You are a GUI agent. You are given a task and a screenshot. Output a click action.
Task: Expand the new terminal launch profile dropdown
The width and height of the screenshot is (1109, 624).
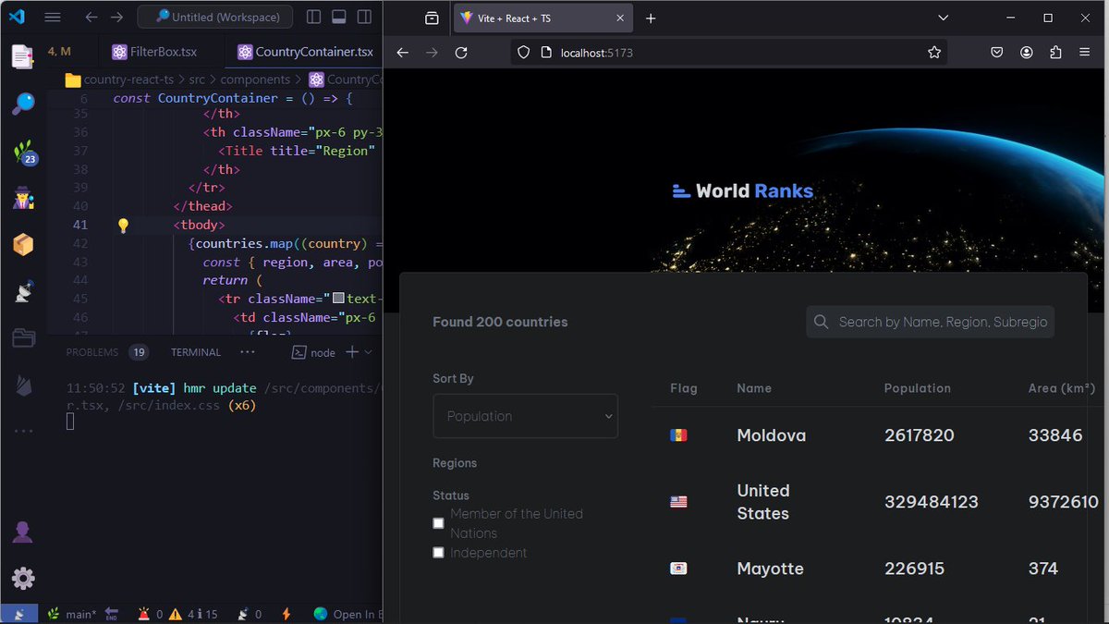(x=368, y=352)
